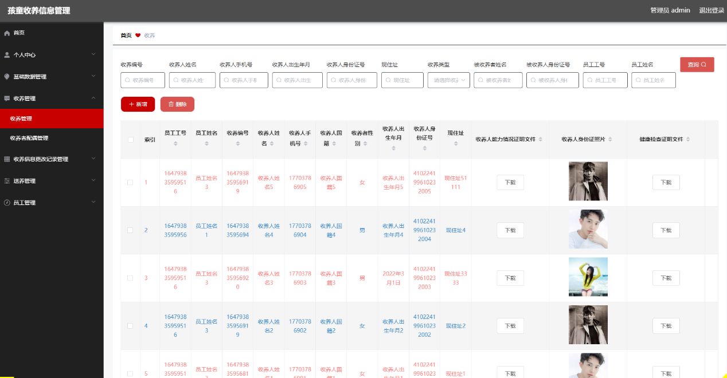727x378 pixels.
Task: Click the 收养人姓名 search input
Action: click(192, 80)
